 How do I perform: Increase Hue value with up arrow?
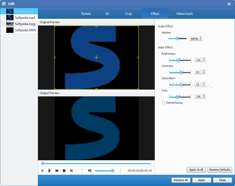tap(204, 95)
